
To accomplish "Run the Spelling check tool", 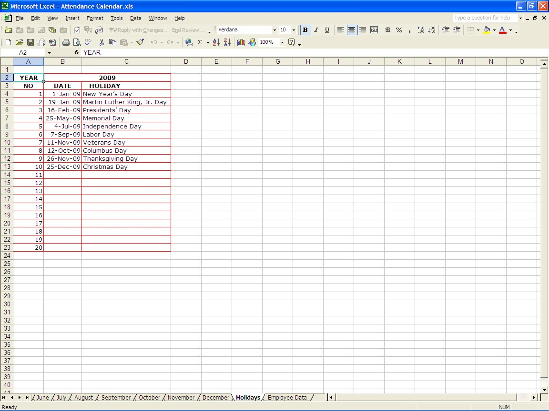I will click(88, 42).
